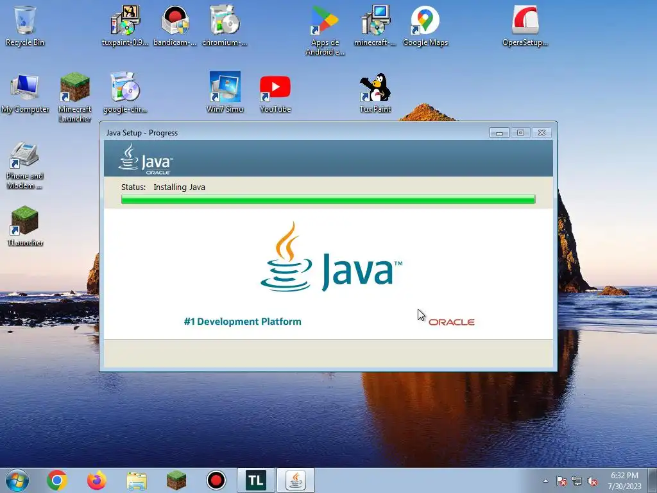Select the google-chr installer icon

click(x=125, y=93)
